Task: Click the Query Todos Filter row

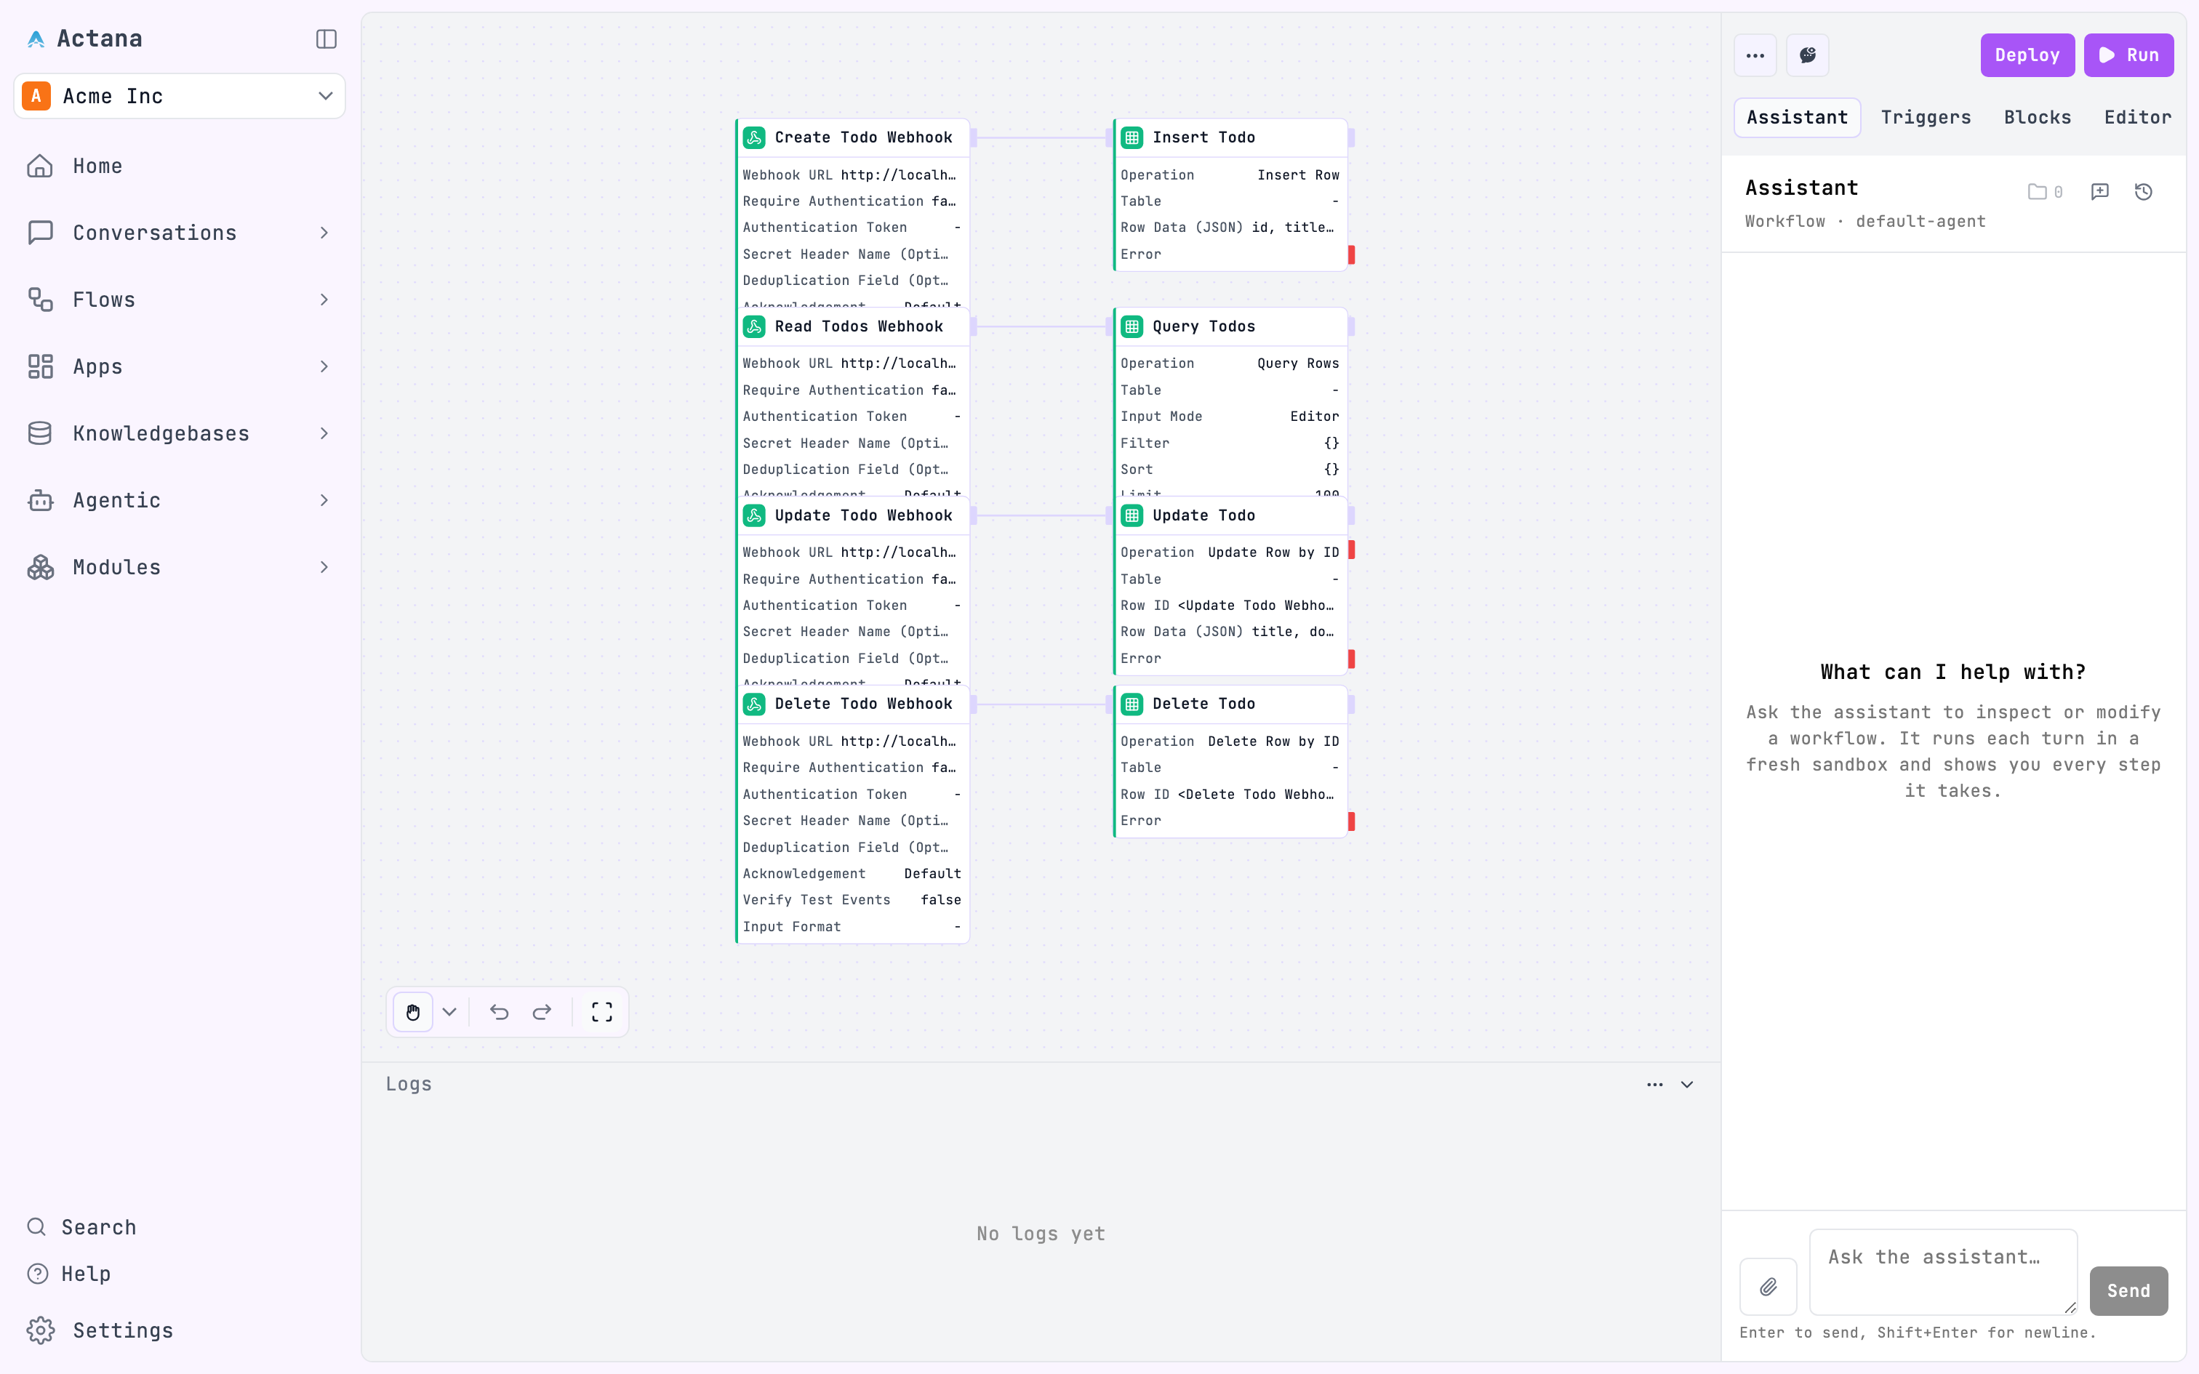Action: point(1230,443)
